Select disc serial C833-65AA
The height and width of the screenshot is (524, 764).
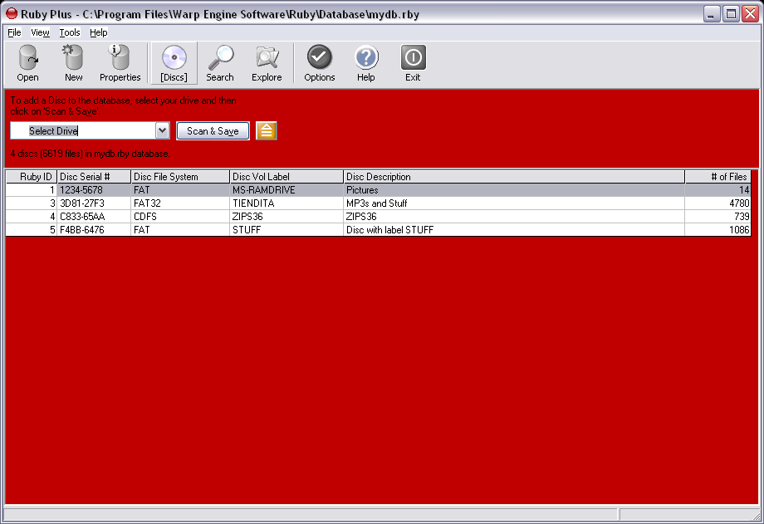click(94, 217)
